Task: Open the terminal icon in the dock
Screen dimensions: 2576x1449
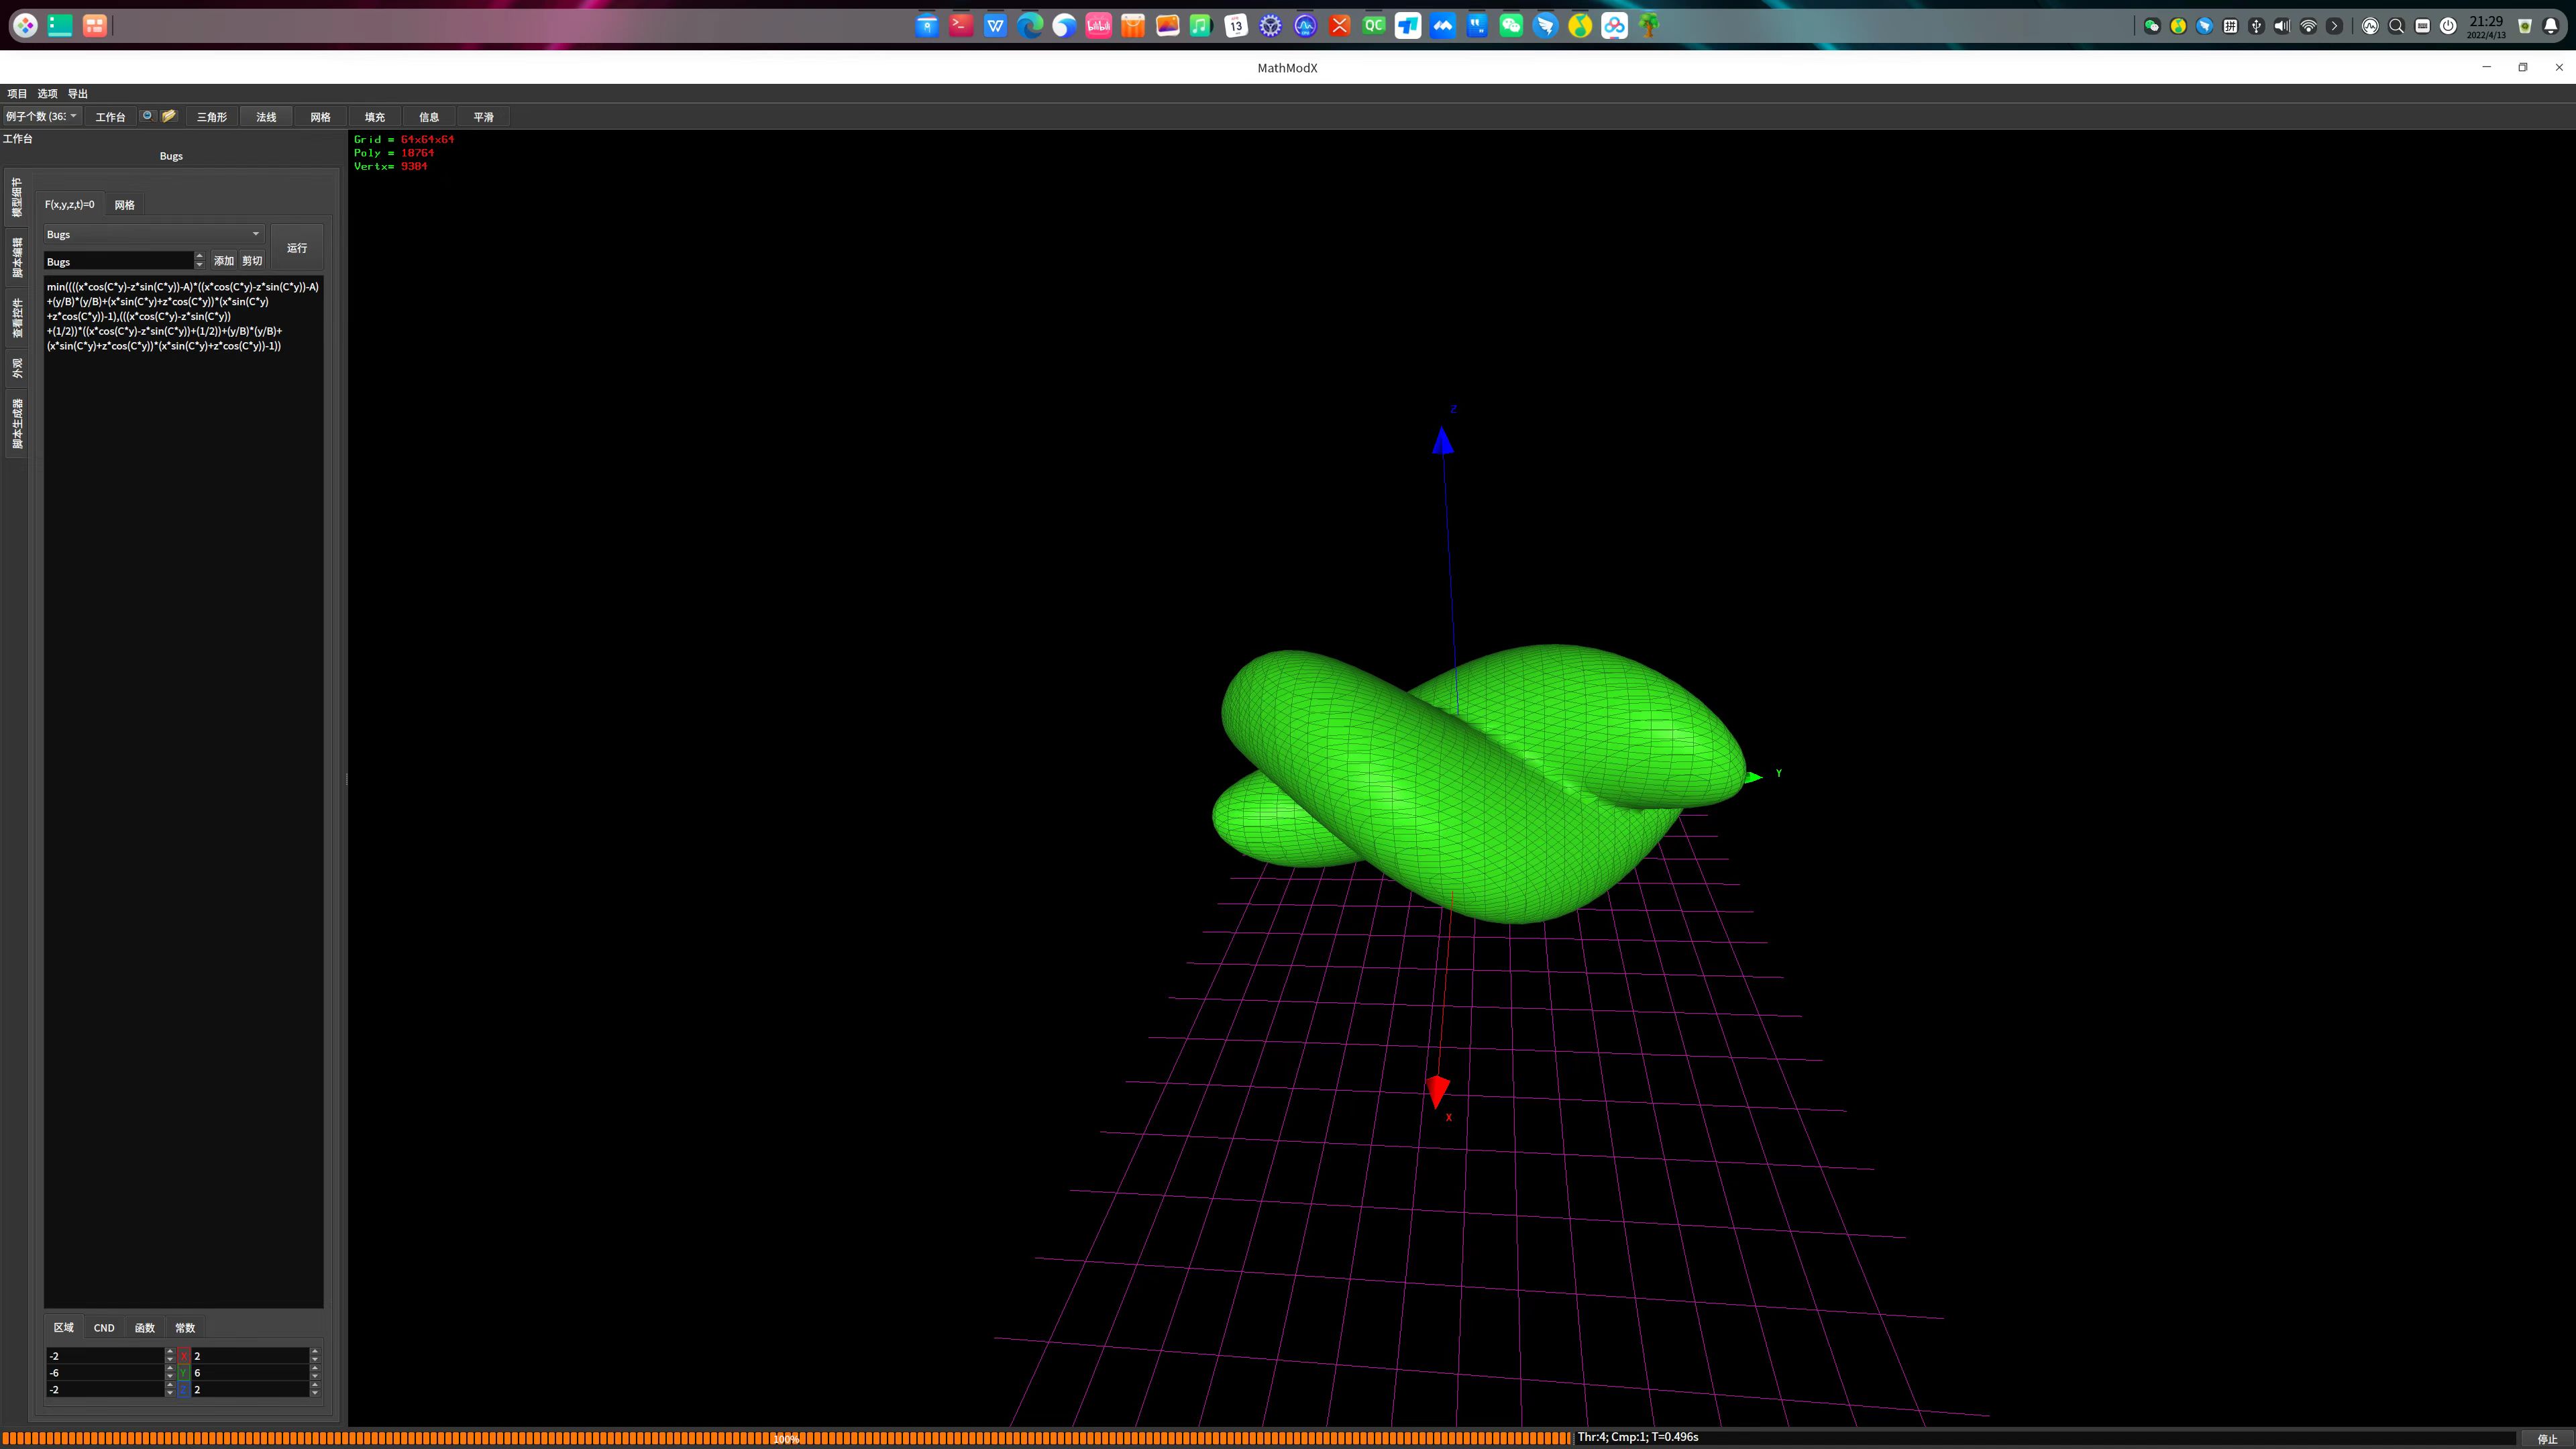Action: (x=960, y=26)
